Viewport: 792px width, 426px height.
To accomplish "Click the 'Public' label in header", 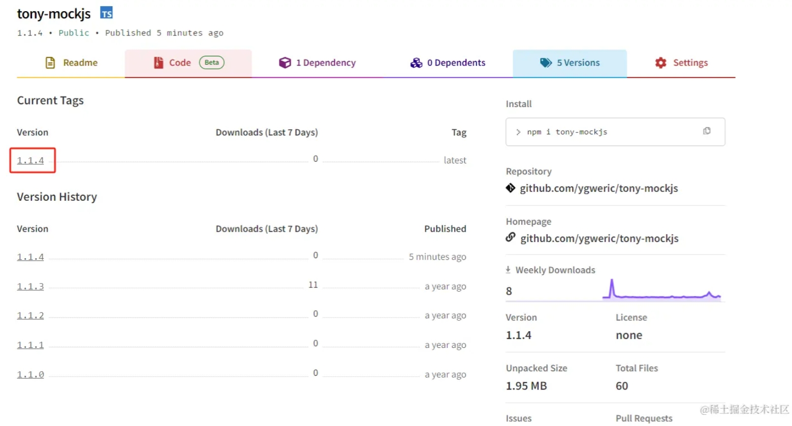I will point(74,33).
